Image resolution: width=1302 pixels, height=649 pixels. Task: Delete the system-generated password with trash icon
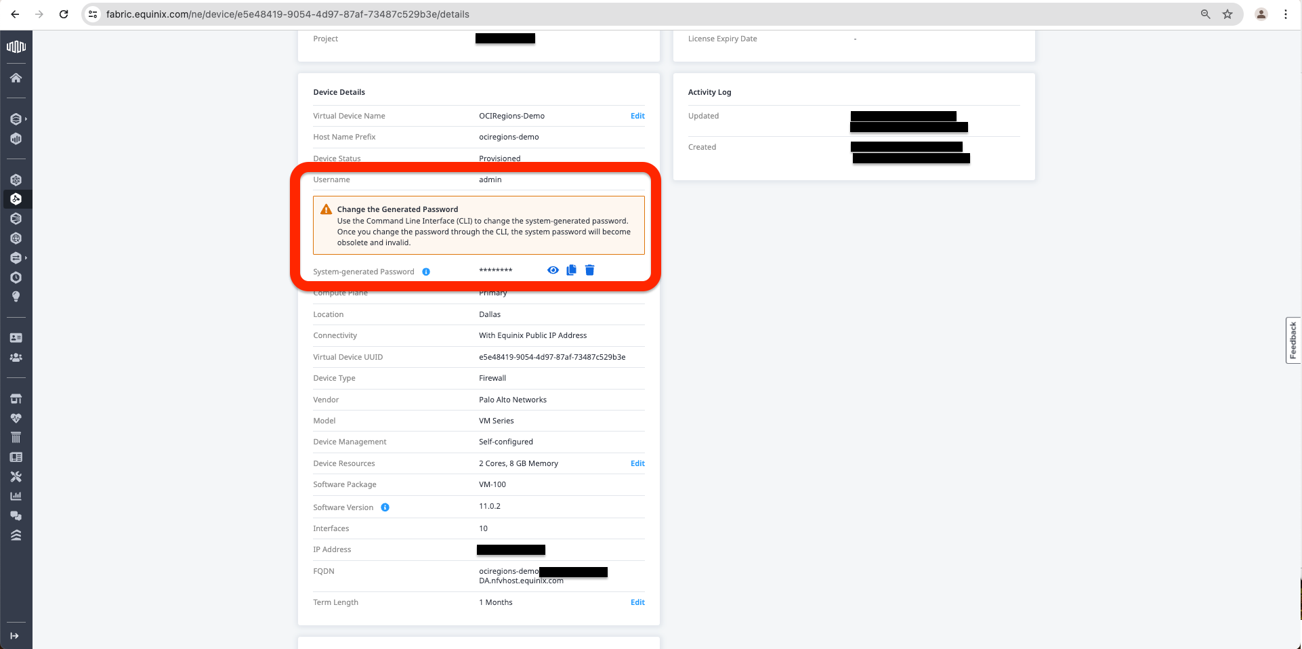point(589,270)
